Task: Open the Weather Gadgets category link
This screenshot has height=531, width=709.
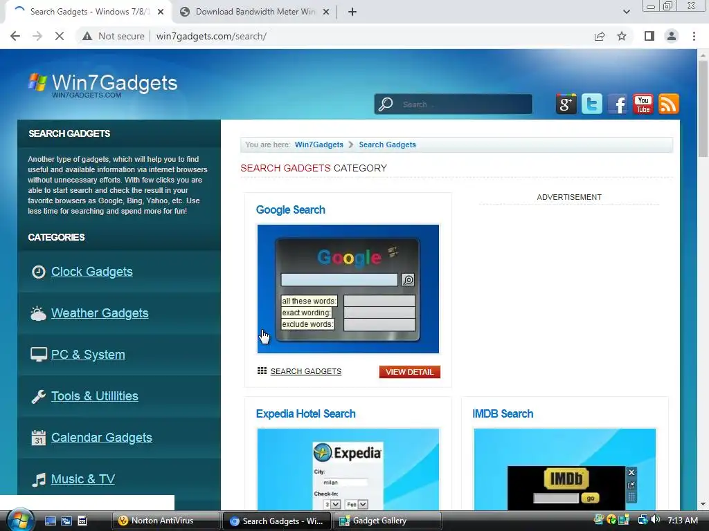Action: pyautogui.click(x=100, y=313)
